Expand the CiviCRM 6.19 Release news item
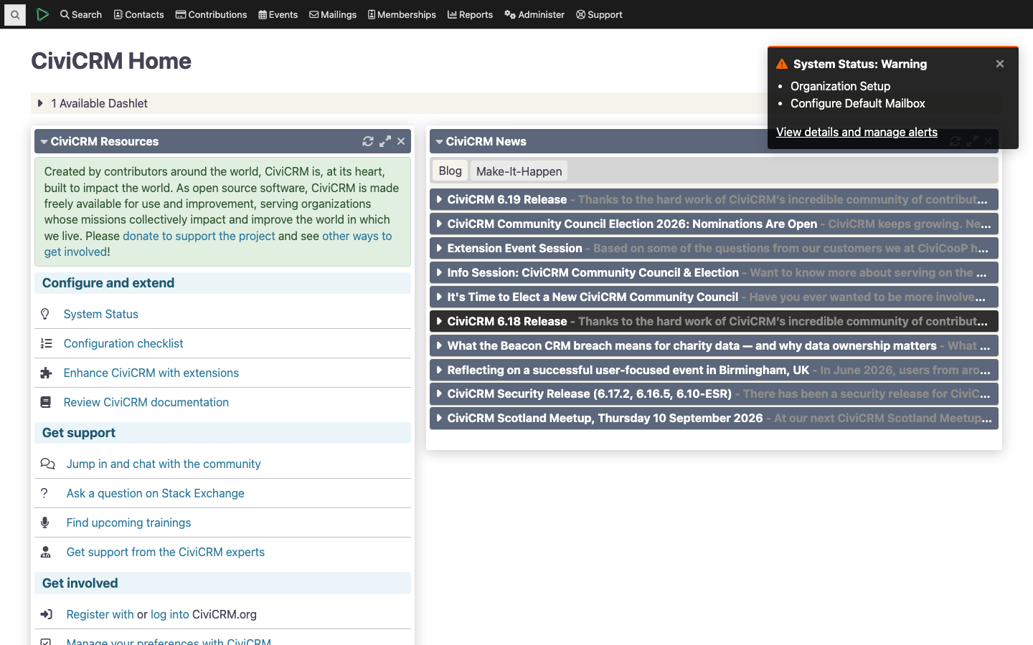Viewport: 1033px width, 645px height. click(x=714, y=199)
